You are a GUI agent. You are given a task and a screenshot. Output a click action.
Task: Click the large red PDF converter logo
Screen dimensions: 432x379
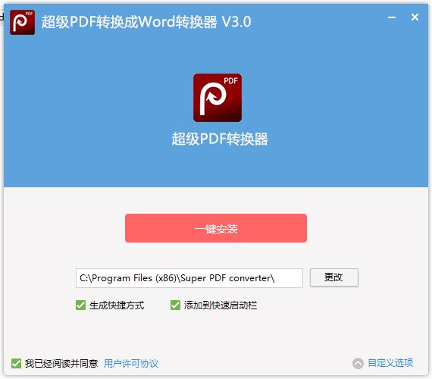click(218, 98)
